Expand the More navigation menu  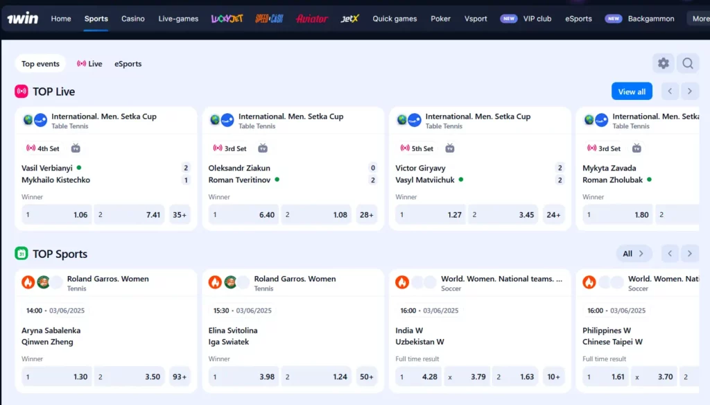click(x=700, y=19)
